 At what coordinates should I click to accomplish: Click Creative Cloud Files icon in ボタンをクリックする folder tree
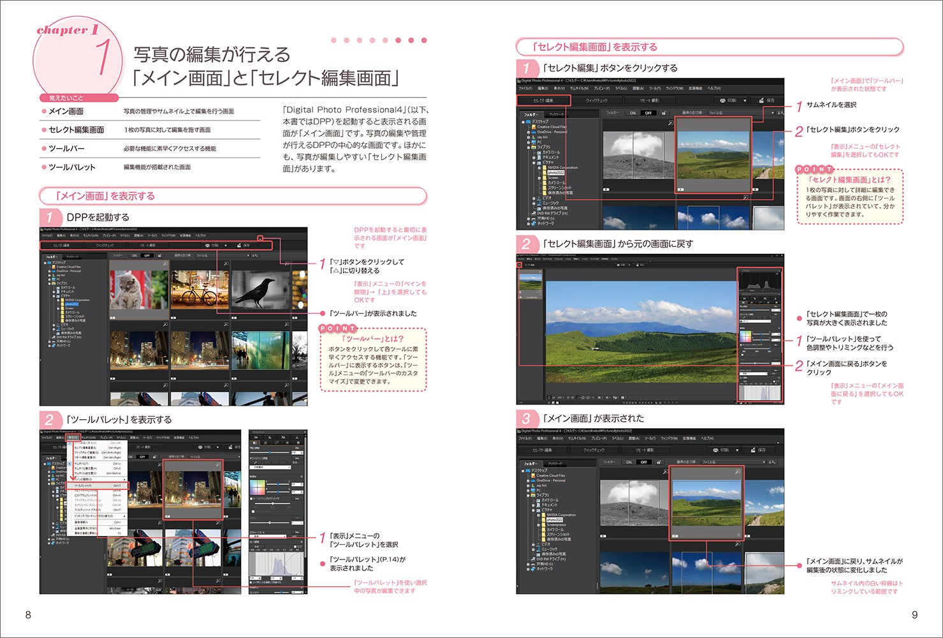click(534, 127)
